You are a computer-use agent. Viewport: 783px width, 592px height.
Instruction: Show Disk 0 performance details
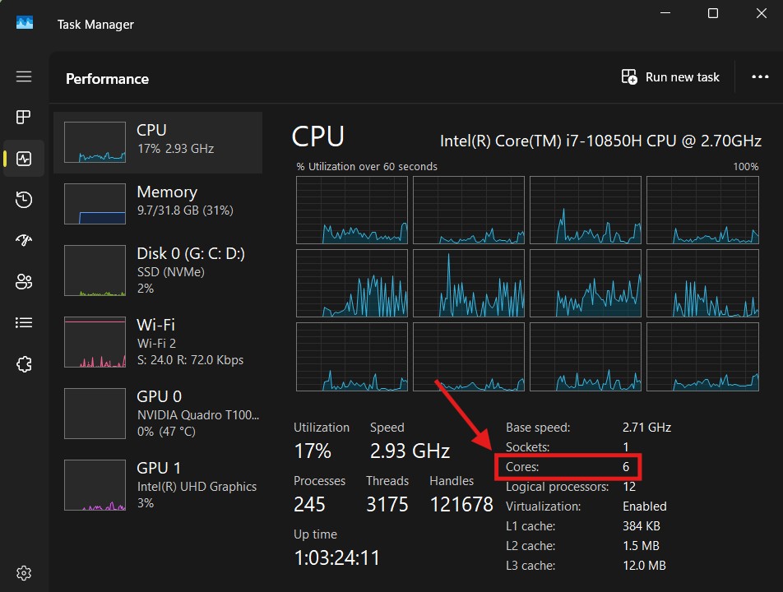point(158,270)
